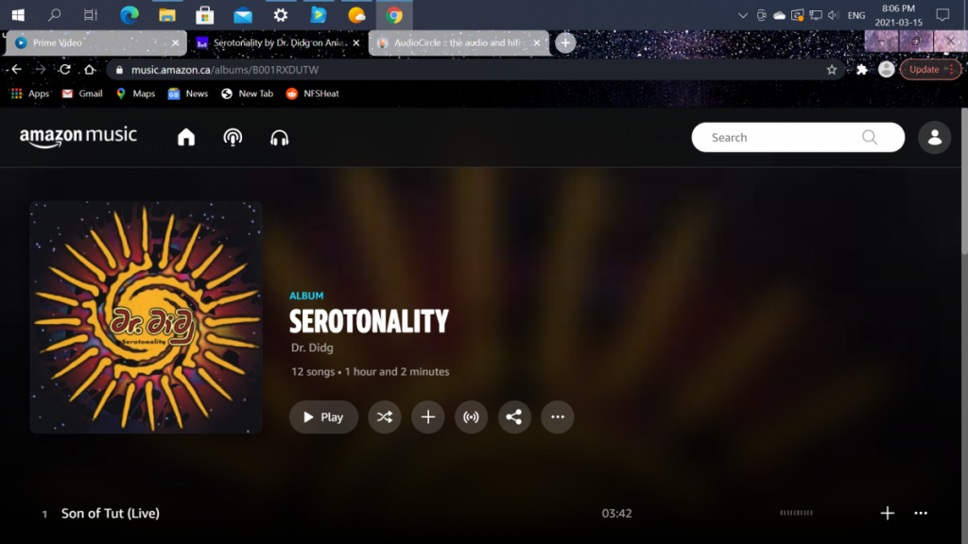
Task: Open the New Tab bookmark
Action: click(x=247, y=93)
